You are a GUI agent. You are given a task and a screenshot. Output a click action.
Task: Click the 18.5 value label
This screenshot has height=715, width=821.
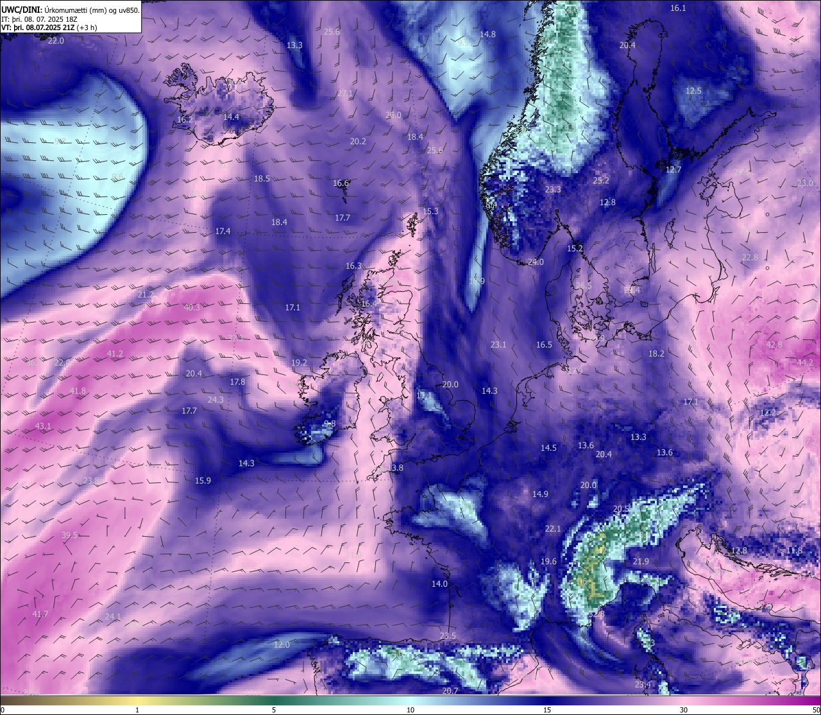point(262,179)
